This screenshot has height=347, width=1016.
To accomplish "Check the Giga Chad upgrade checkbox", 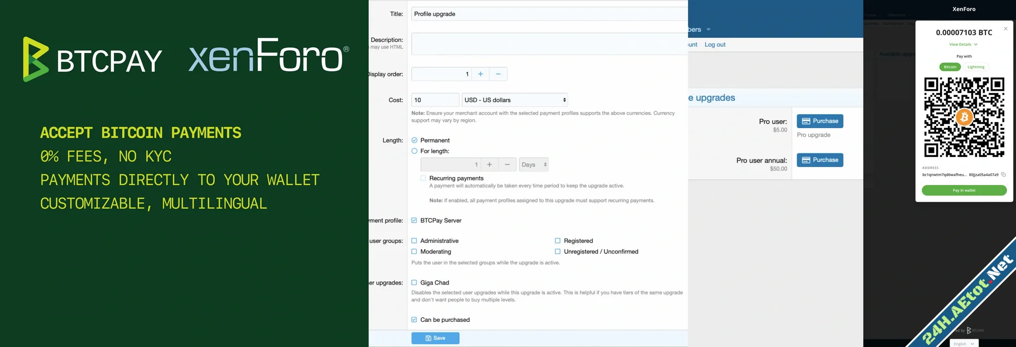I will (x=415, y=283).
